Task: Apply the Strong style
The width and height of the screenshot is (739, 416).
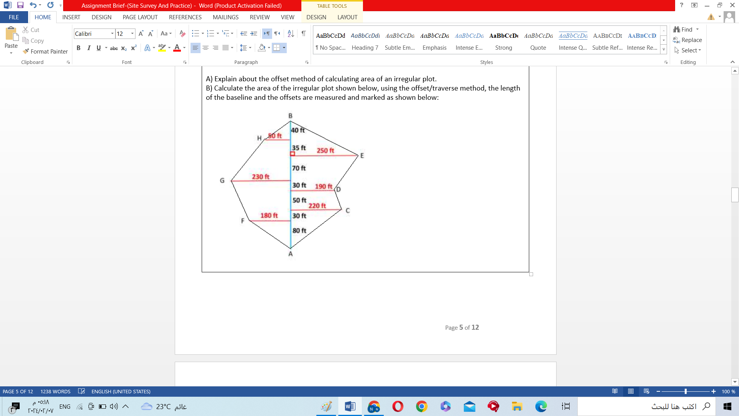Action: tap(503, 41)
